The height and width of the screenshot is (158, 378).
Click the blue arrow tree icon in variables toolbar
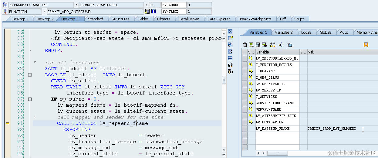281,45
